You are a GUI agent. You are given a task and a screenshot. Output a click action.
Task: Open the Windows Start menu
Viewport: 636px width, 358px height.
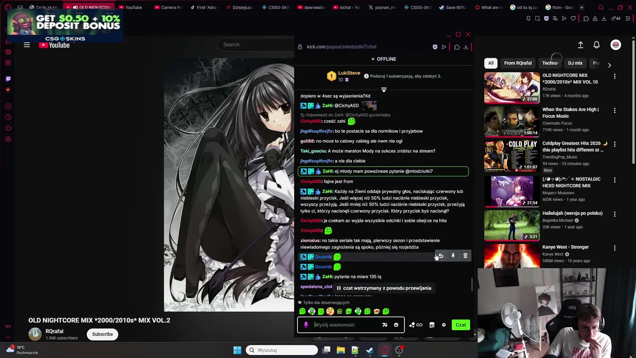coord(237,350)
